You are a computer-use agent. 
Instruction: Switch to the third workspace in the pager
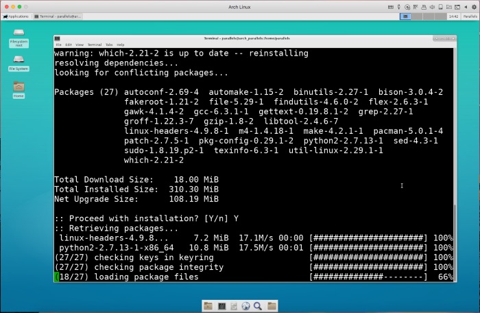pos(429,16)
